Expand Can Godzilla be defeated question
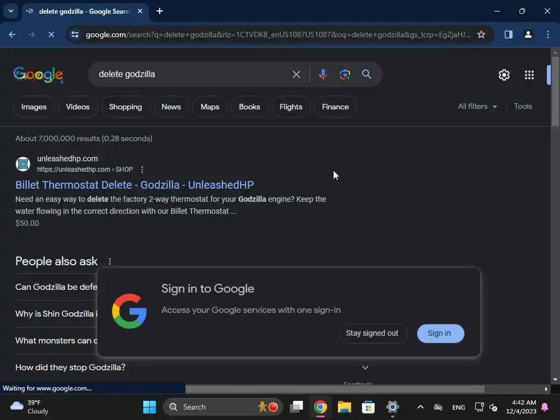560x420 pixels. 56,287
